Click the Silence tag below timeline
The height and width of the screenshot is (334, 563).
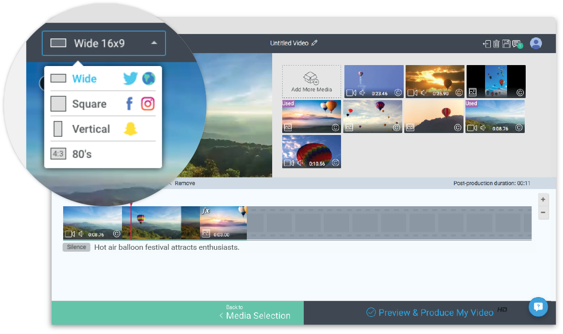[x=77, y=247]
